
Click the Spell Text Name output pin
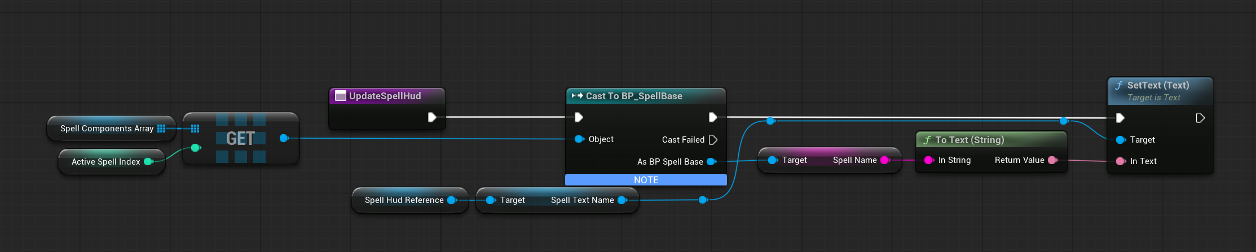tap(623, 200)
